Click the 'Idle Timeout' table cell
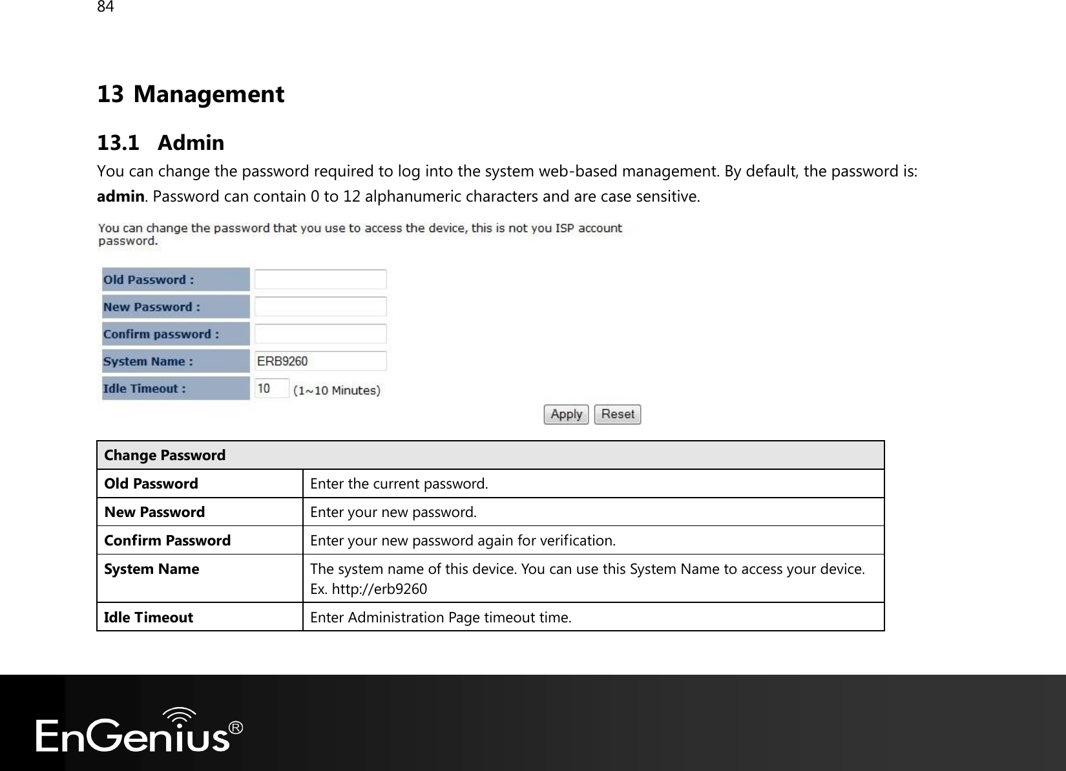 pyautogui.click(x=200, y=617)
